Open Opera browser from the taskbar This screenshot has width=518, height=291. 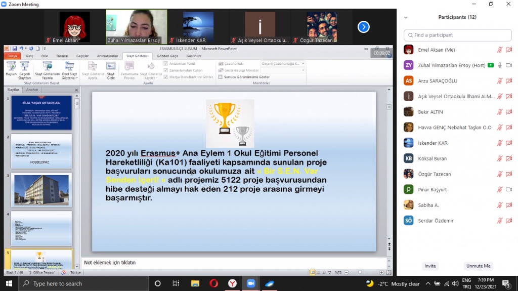213,283
